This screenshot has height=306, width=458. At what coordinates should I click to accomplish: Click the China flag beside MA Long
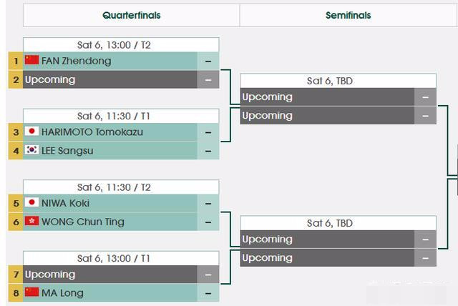tap(31, 292)
